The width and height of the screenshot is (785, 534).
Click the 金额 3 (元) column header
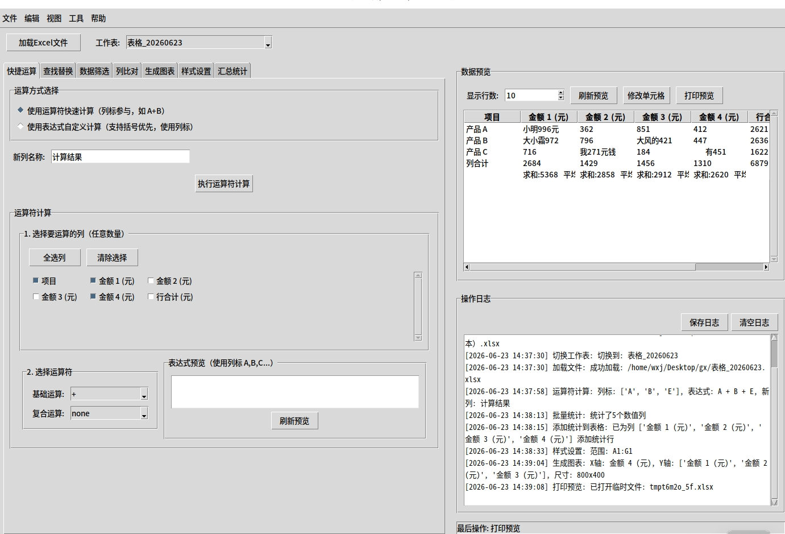click(x=662, y=117)
